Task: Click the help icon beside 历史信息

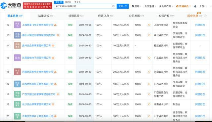Action: pyautogui.click(x=205, y=16)
